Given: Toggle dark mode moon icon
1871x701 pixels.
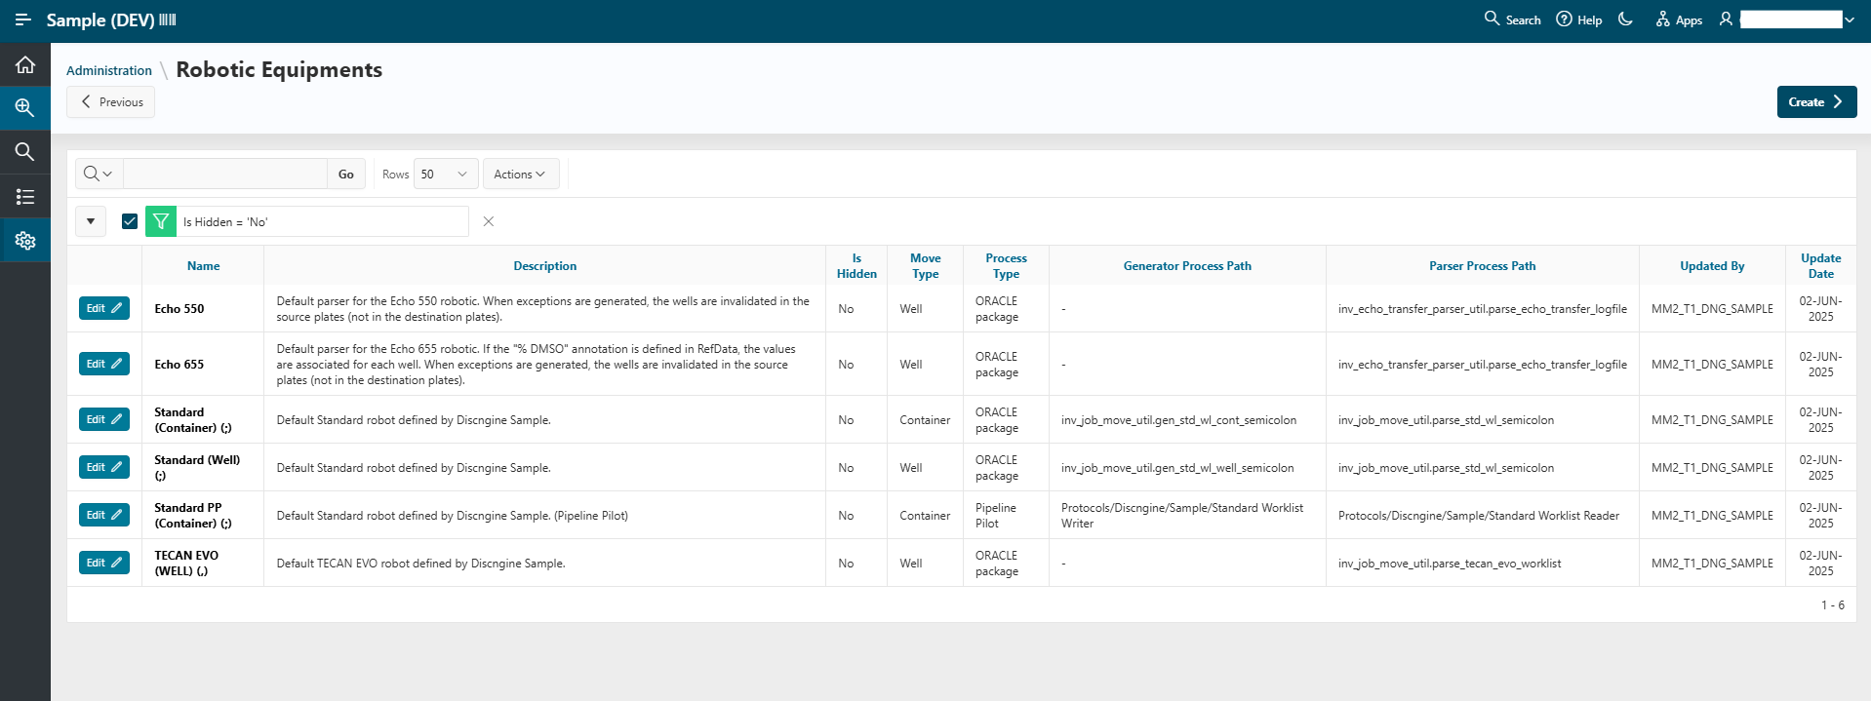Looking at the screenshot, I should pyautogui.click(x=1625, y=19).
